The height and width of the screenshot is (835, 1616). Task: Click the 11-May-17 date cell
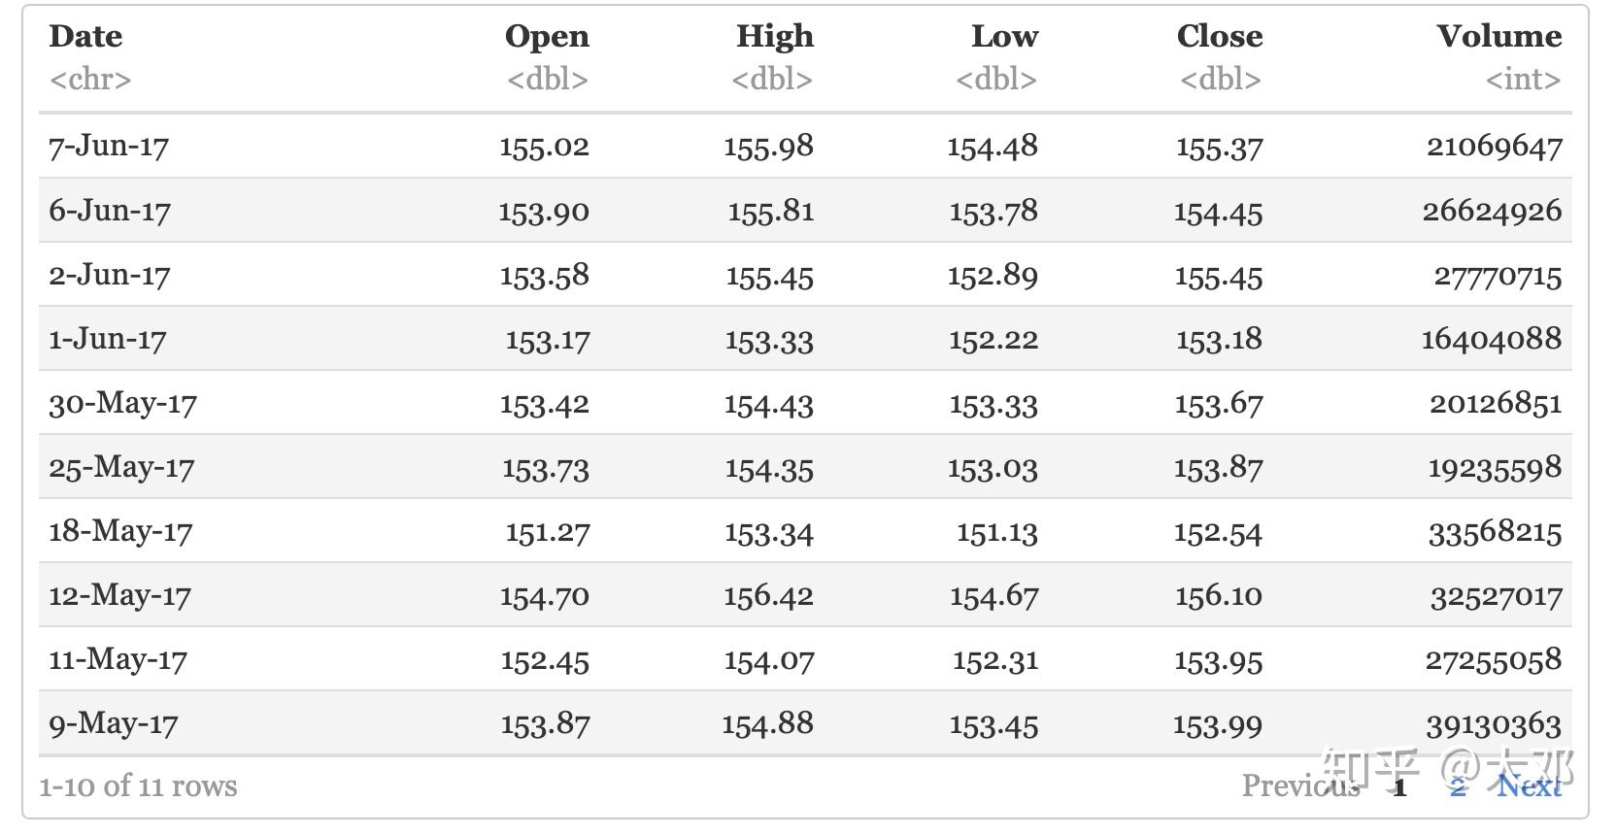click(x=118, y=659)
